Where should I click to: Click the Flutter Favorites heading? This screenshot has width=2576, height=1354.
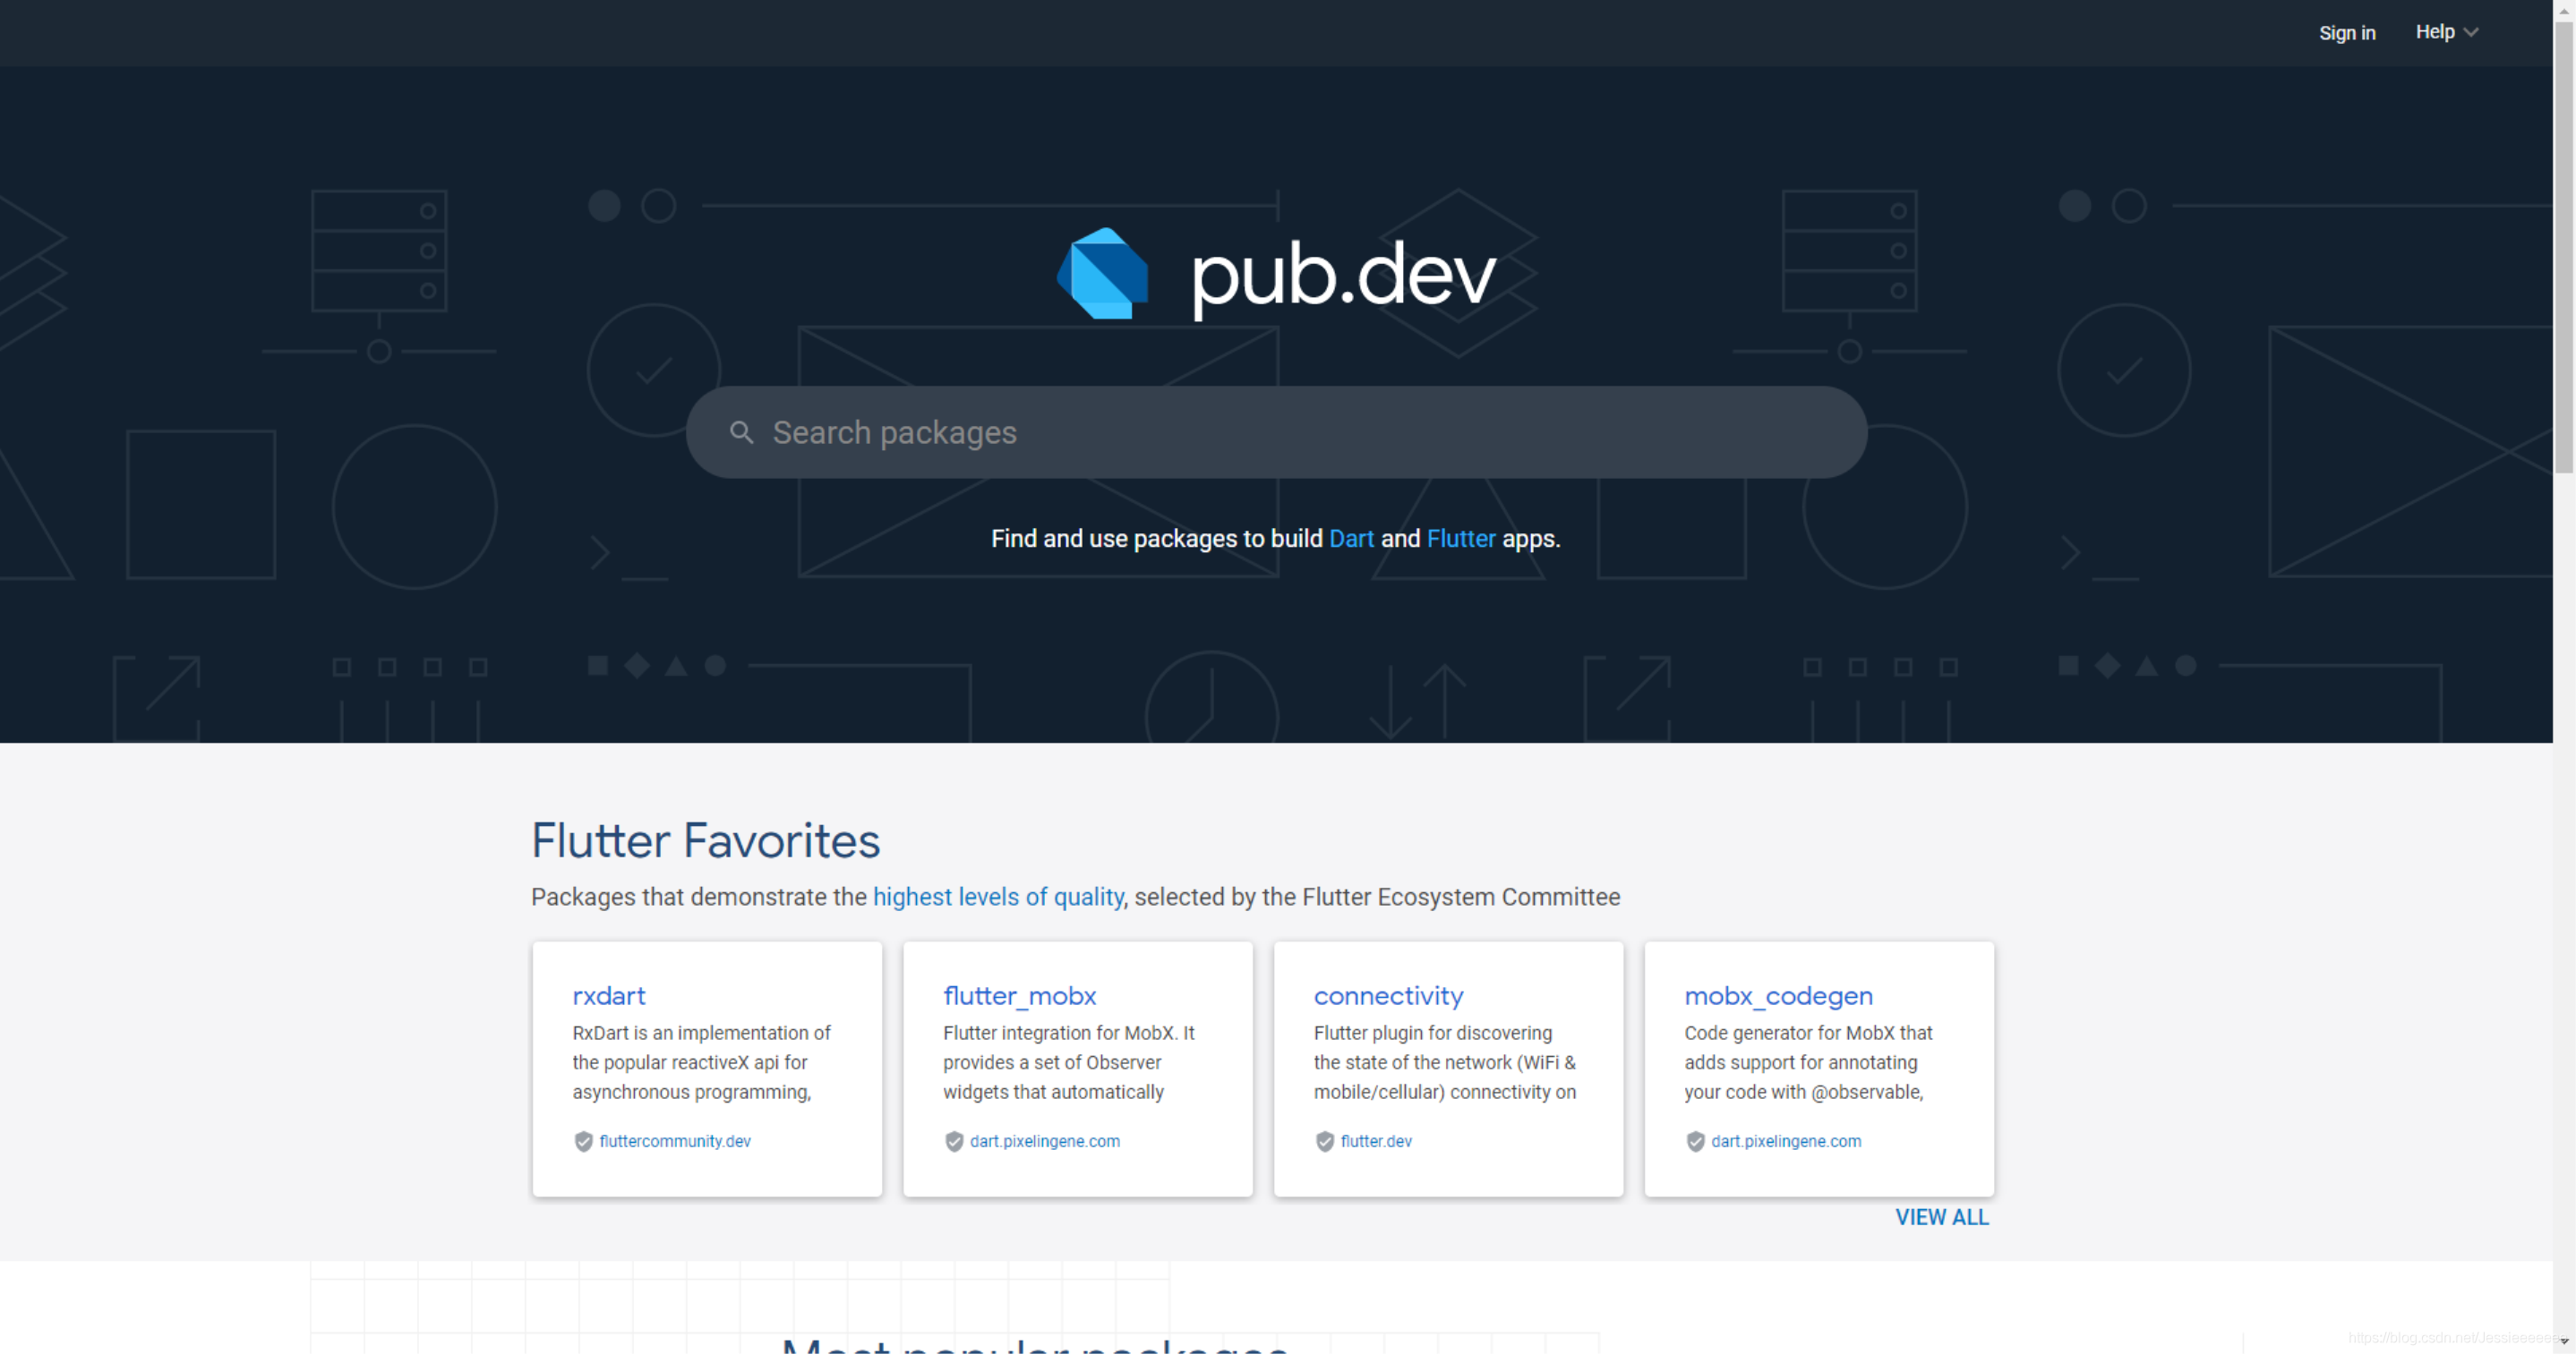[706, 840]
